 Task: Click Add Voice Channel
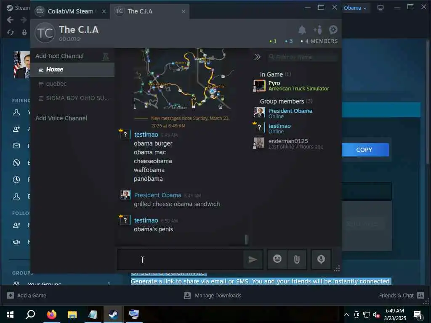click(x=61, y=118)
